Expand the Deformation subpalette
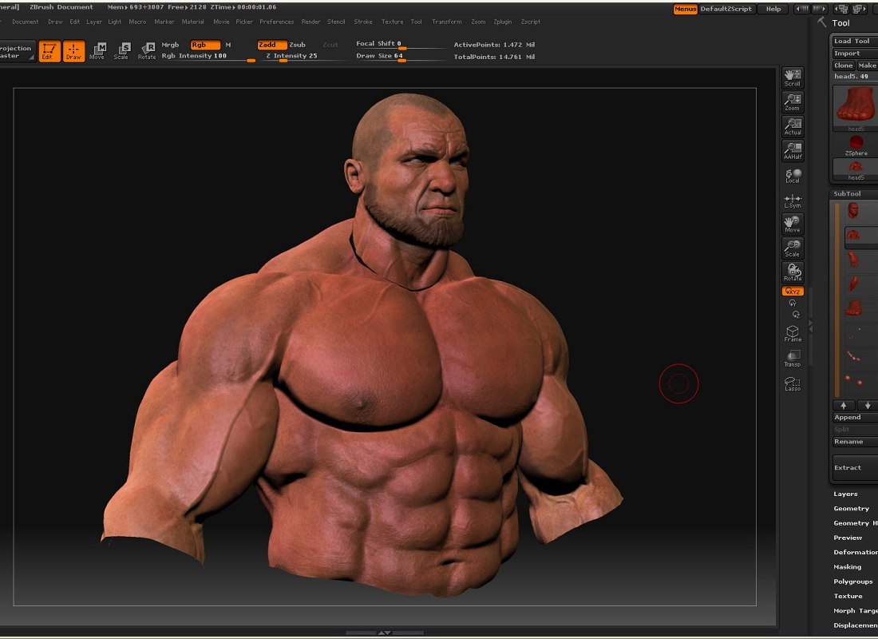Image resolution: width=878 pixels, height=639 pixels. point(854,552)
